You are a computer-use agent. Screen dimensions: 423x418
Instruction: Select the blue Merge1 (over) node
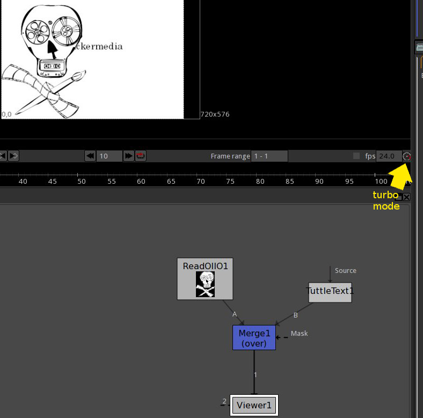[254, 337]
